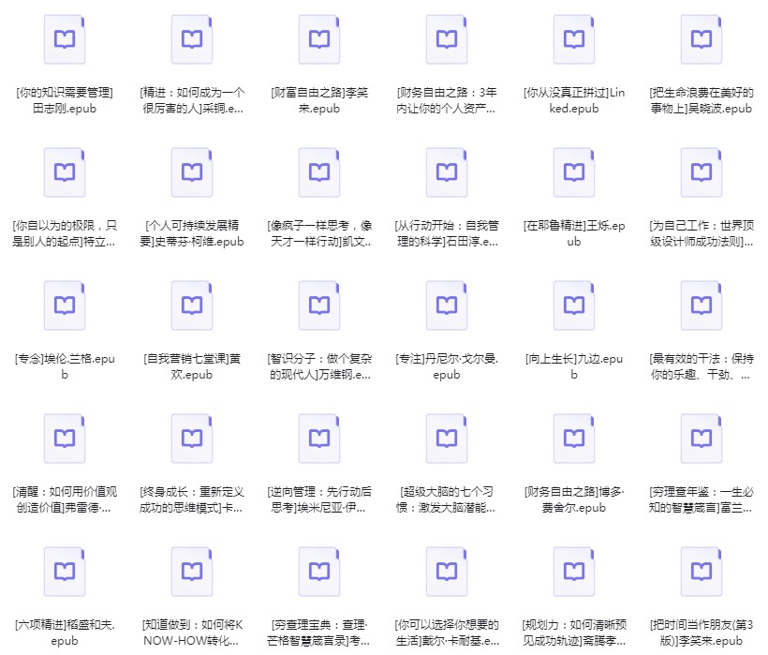Viewport: 768px width, 655px height.
Task: Open the 知道做到 KNOW-HOW epub icon
Action: (x=192, y=572)
